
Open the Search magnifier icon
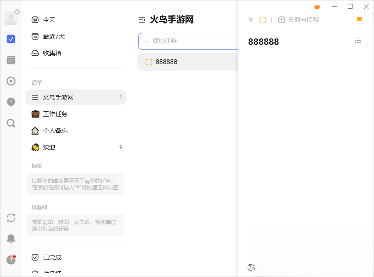(11, 123)
